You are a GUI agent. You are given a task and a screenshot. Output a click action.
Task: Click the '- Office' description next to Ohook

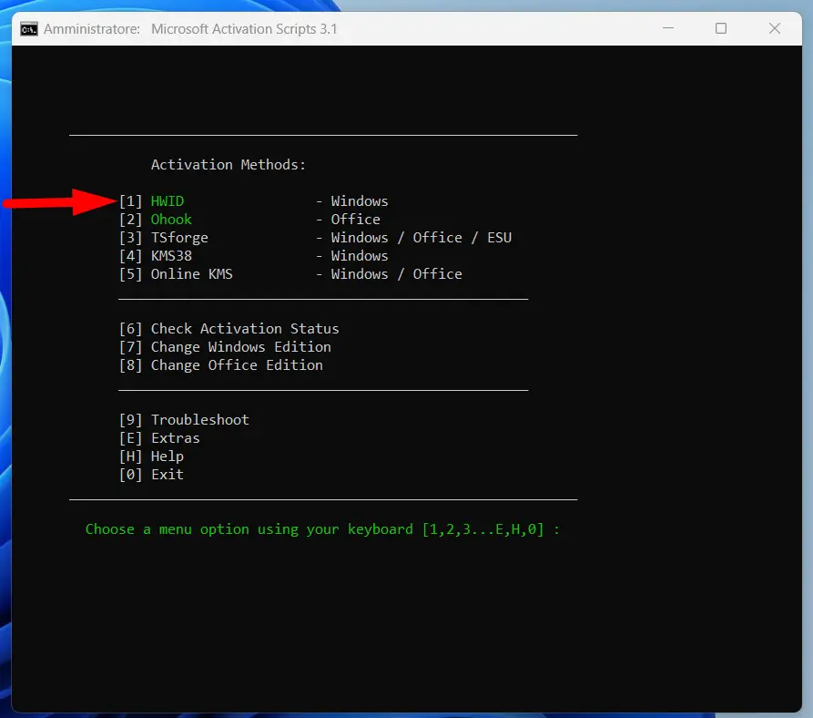click(x=348, y=220)
